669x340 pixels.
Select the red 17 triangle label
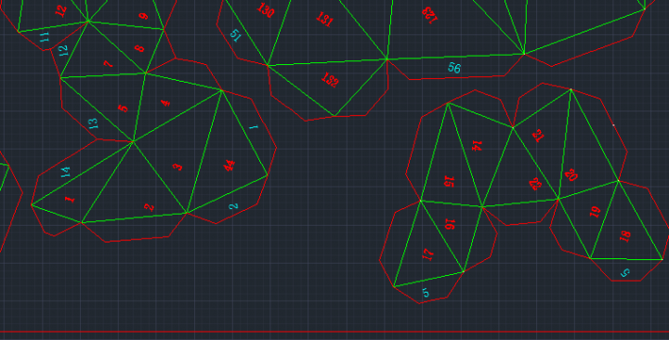coord(428,255)
